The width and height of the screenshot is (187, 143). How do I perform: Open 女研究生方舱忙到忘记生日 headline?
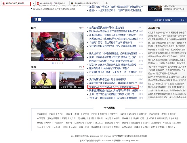coord(113,46)
